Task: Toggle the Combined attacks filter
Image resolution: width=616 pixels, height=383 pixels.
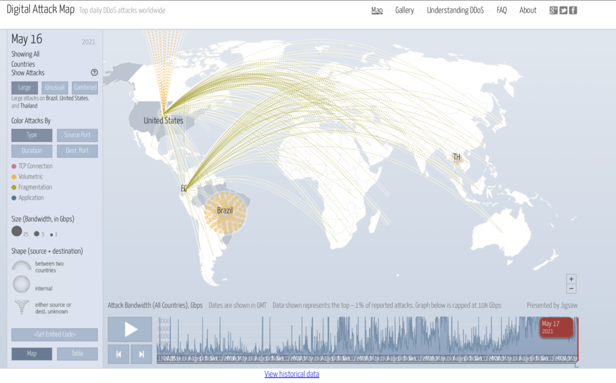Action: [85, 88]
